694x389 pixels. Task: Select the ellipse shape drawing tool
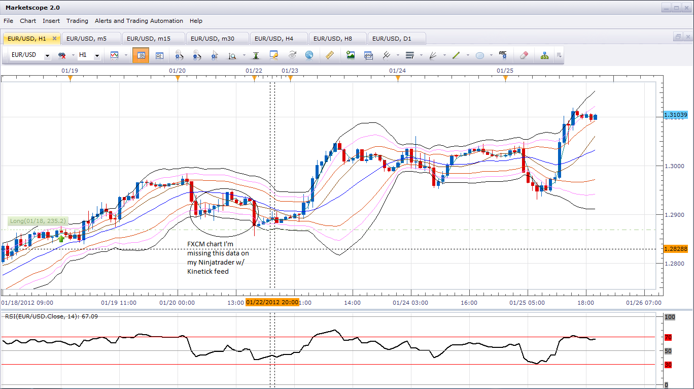tap(479, 55)
